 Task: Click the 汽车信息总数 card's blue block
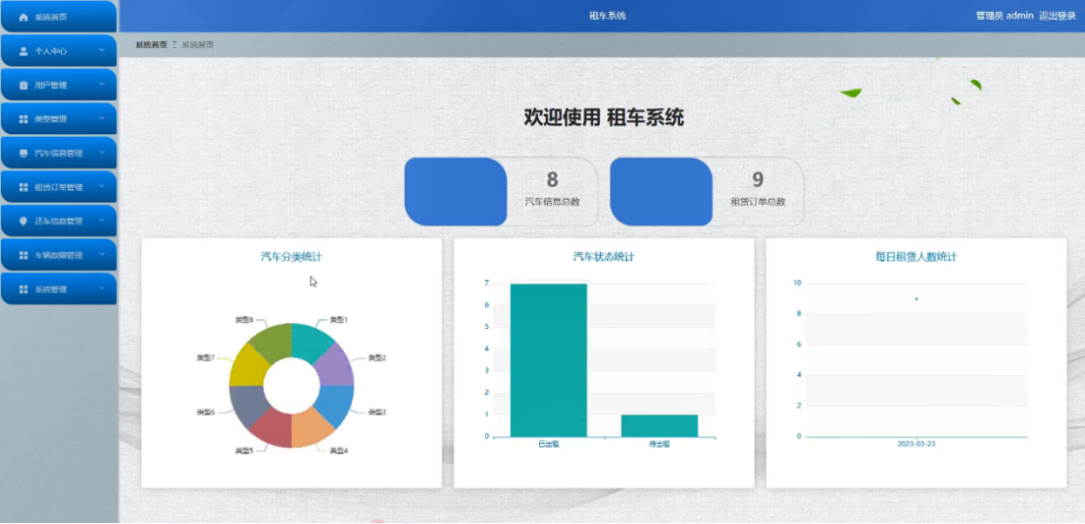456,192
